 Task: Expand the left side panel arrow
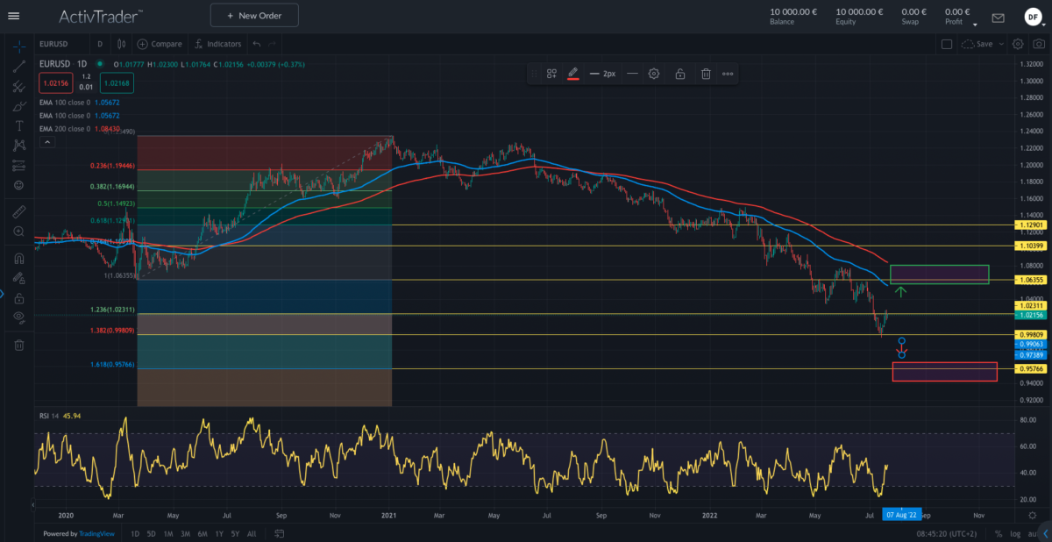click(x=3, y=293)
